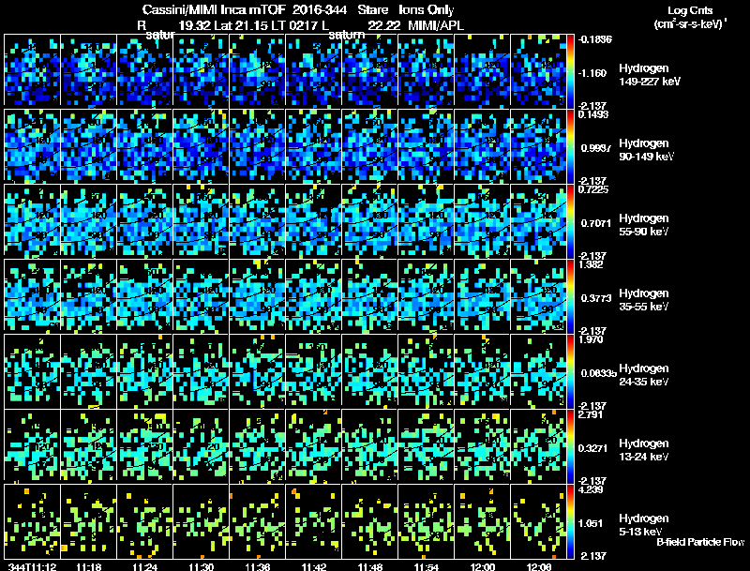Select the Hydrogen 35-55 keV panel at 11:30
Screen dimensions: 750x571
coord(201,295)
